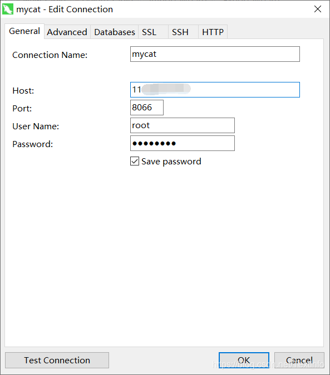Go to the SSL tab
Image resolution: width=330 pixels, height=375 pixels.
(153, 32)
